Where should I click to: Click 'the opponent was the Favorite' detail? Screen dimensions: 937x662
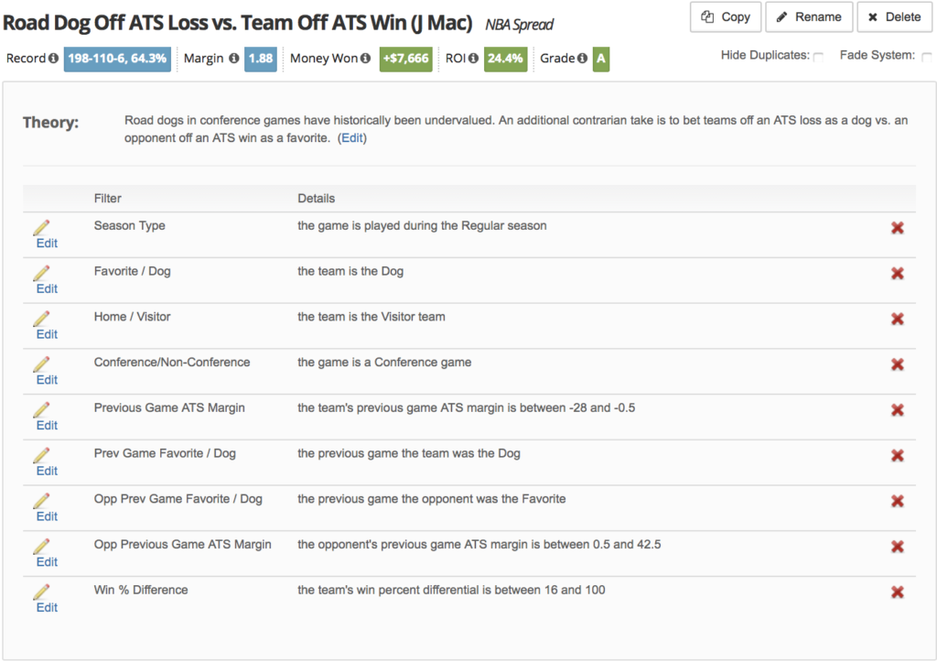[432, 498]
